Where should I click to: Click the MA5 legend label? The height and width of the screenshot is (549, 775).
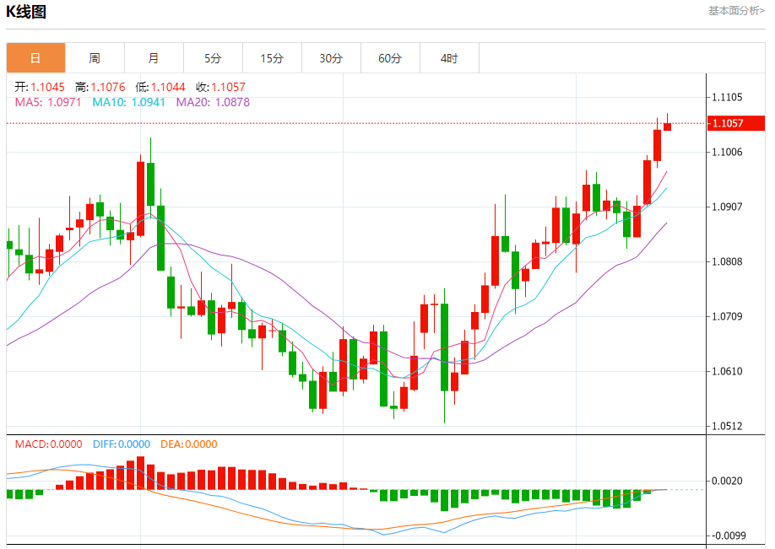(x=48, y=102)
